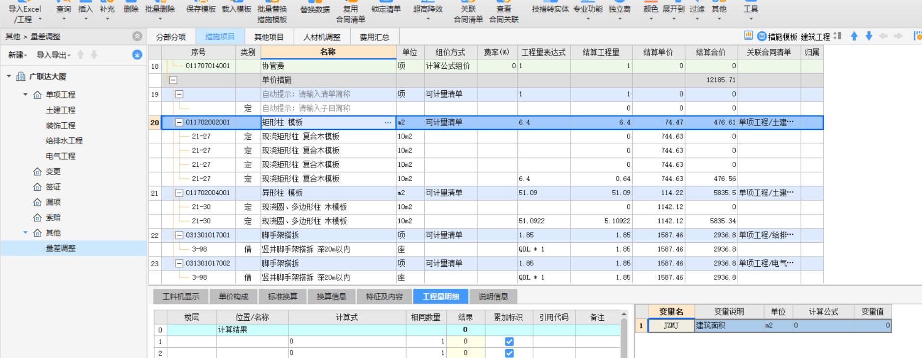Click the house icon next to 漏项
Screen dimensions: 922x358
pyautogui.click(x=37, y=202)
